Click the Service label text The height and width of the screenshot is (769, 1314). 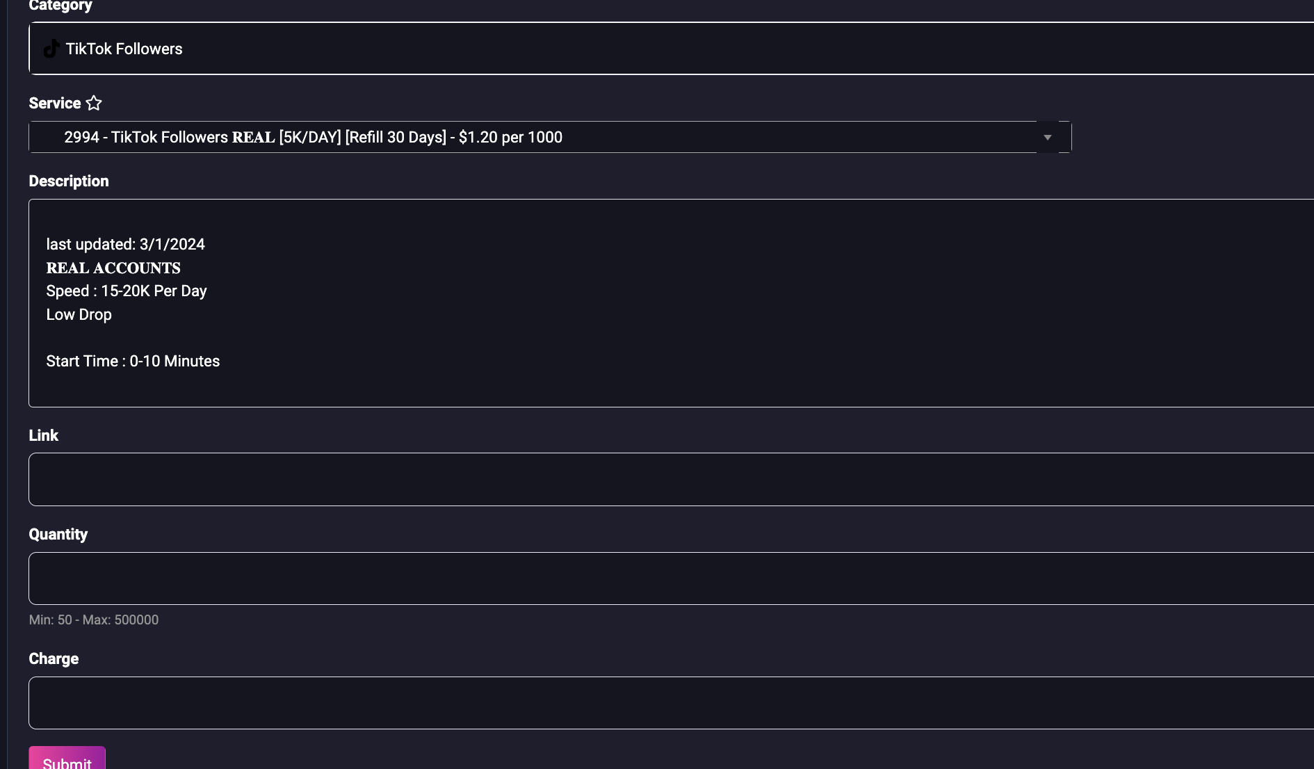(54, 103)
